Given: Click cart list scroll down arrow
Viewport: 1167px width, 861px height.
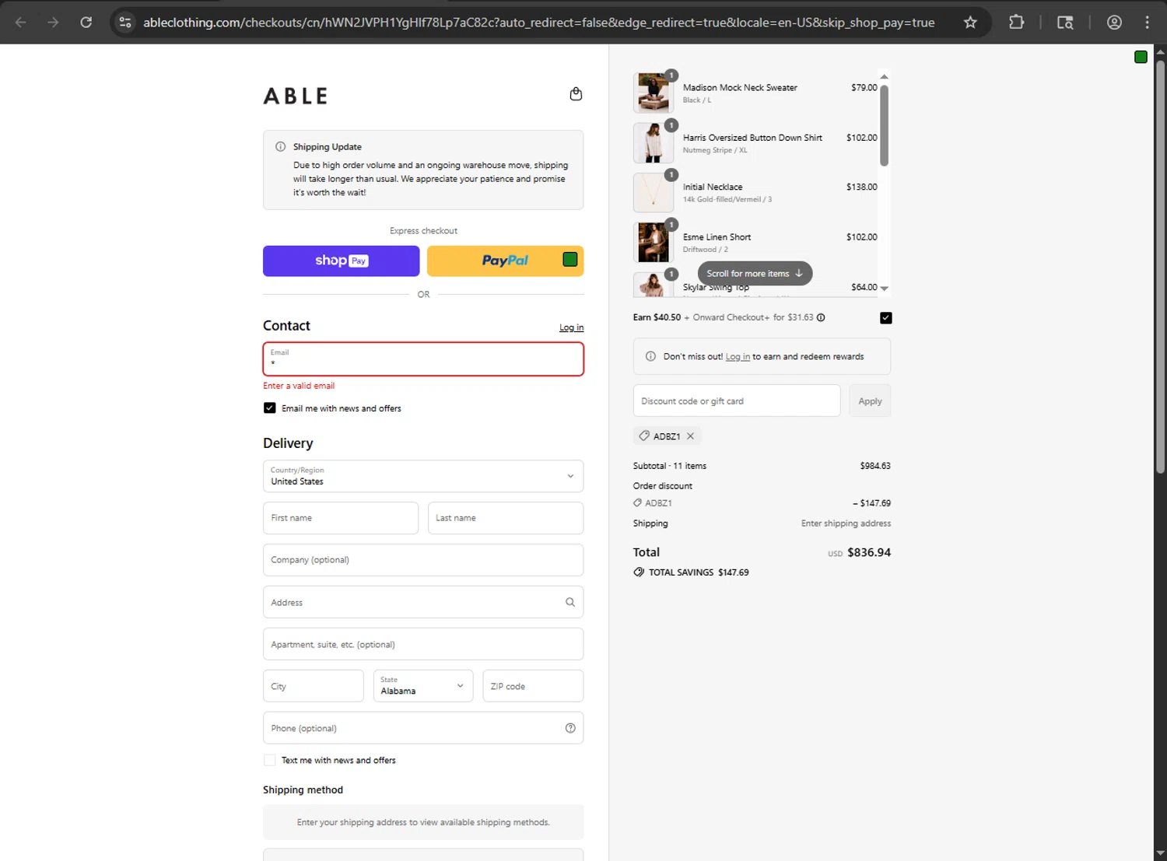Looking at the screenshot, I should click(x=884, y=289).
